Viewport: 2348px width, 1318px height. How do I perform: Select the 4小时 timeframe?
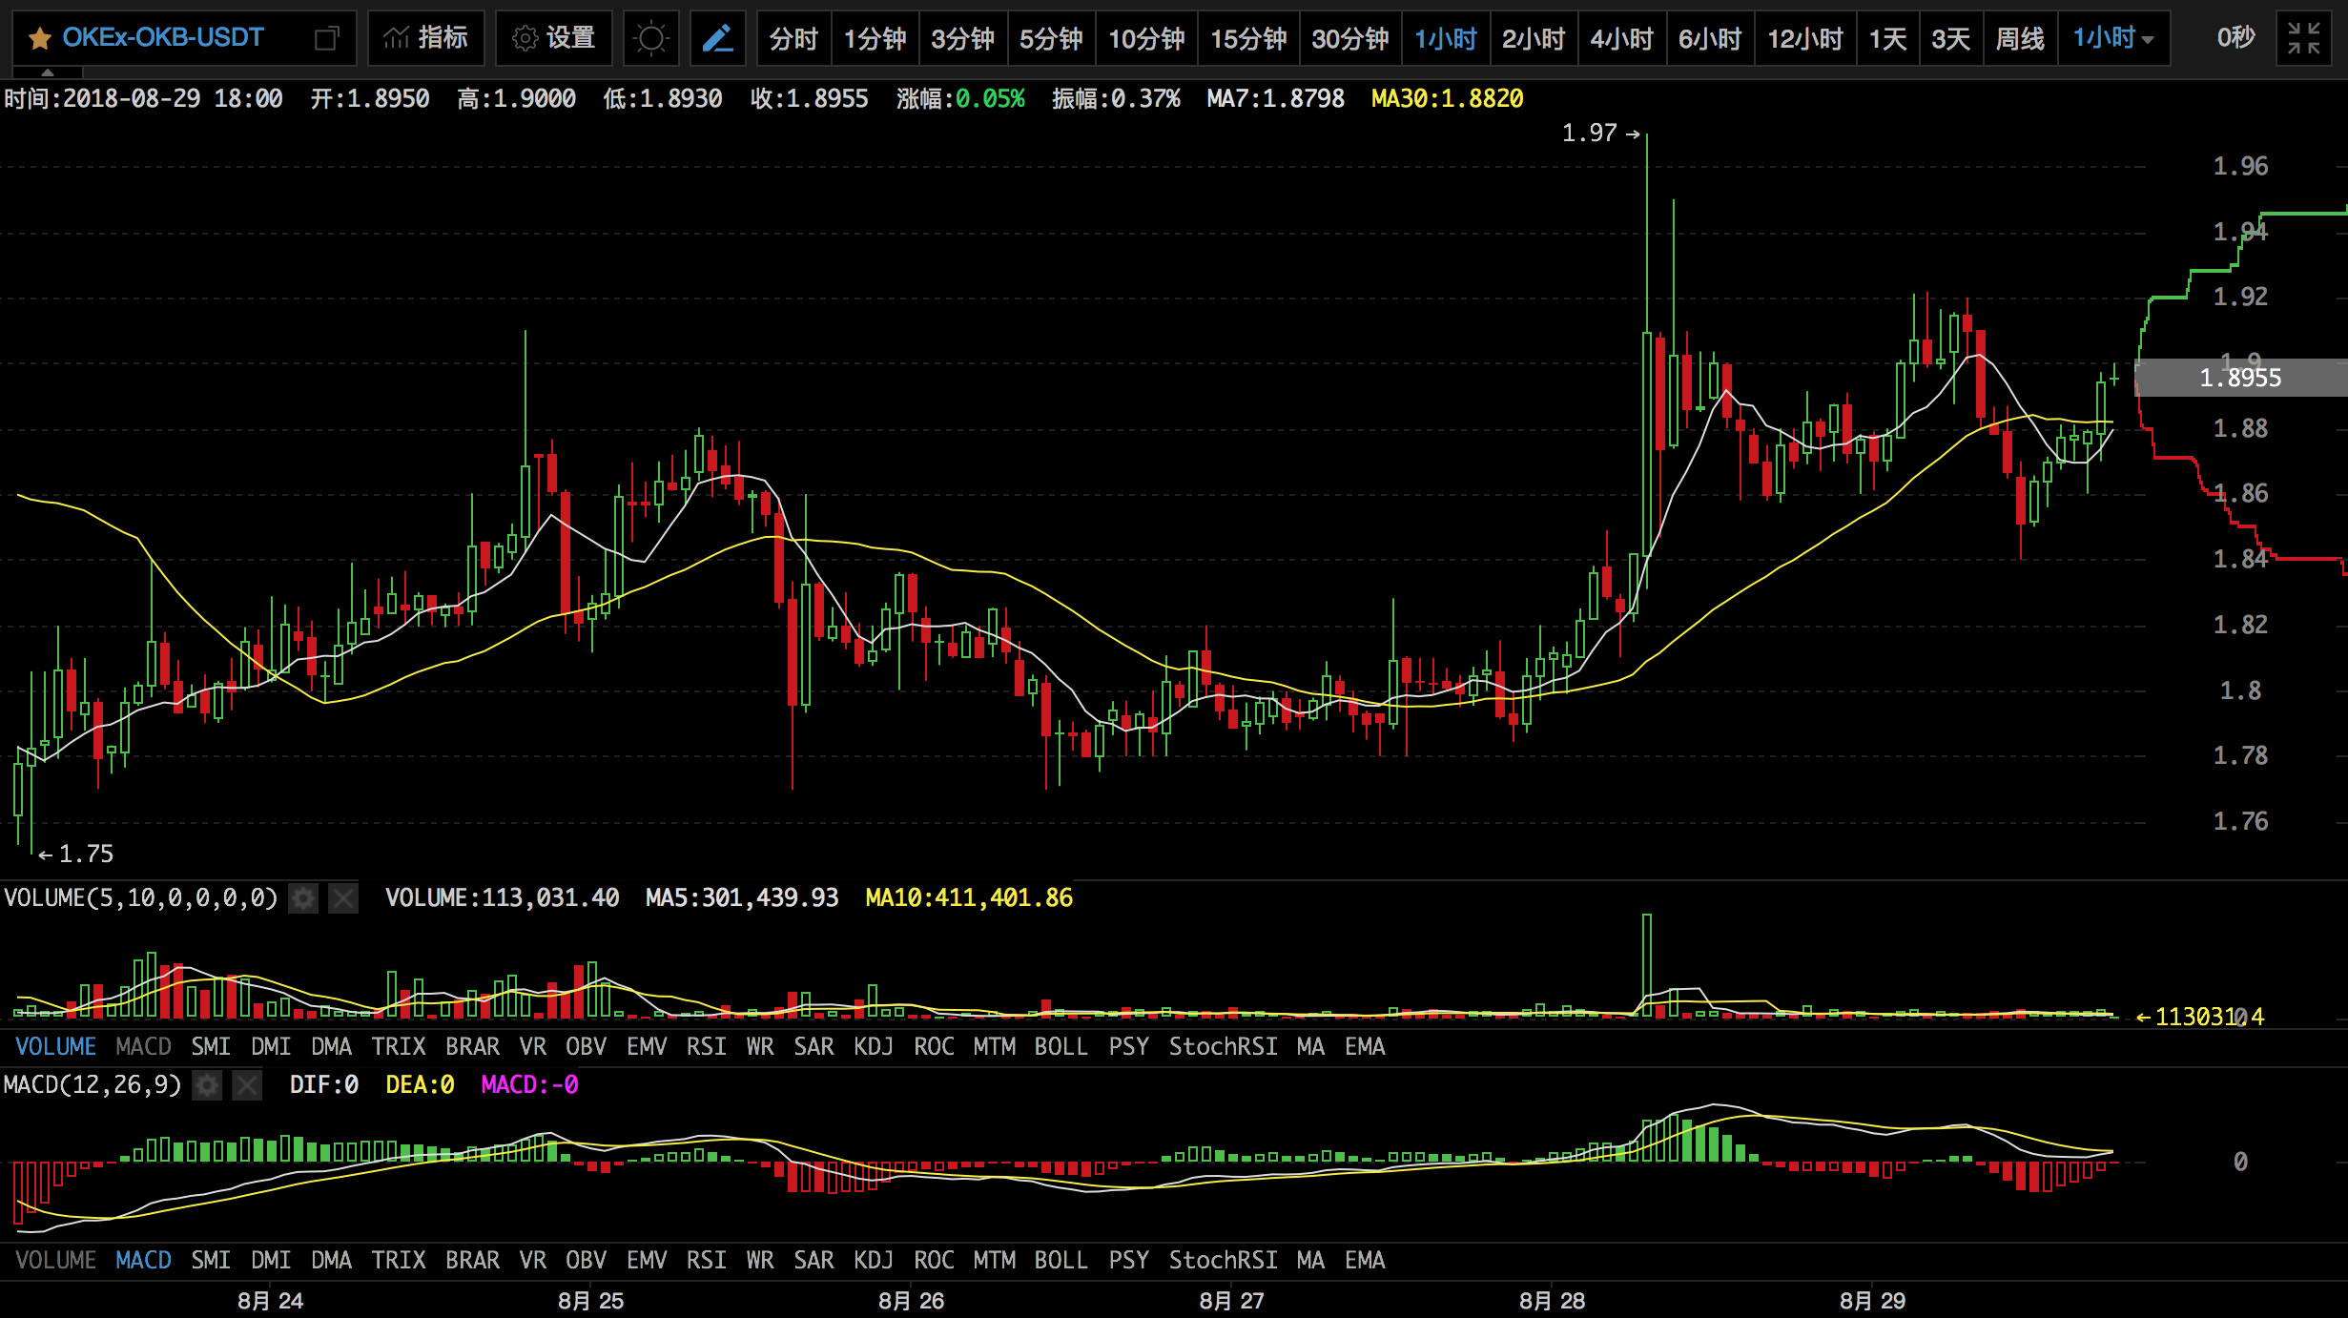[1621, 39]
